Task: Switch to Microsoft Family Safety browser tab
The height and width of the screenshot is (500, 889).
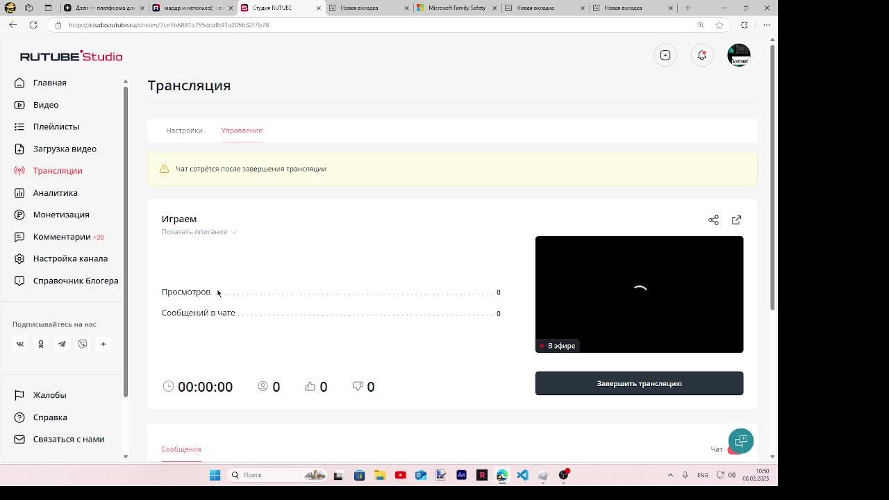Action: pyautogui.click(x=456, y=8)
